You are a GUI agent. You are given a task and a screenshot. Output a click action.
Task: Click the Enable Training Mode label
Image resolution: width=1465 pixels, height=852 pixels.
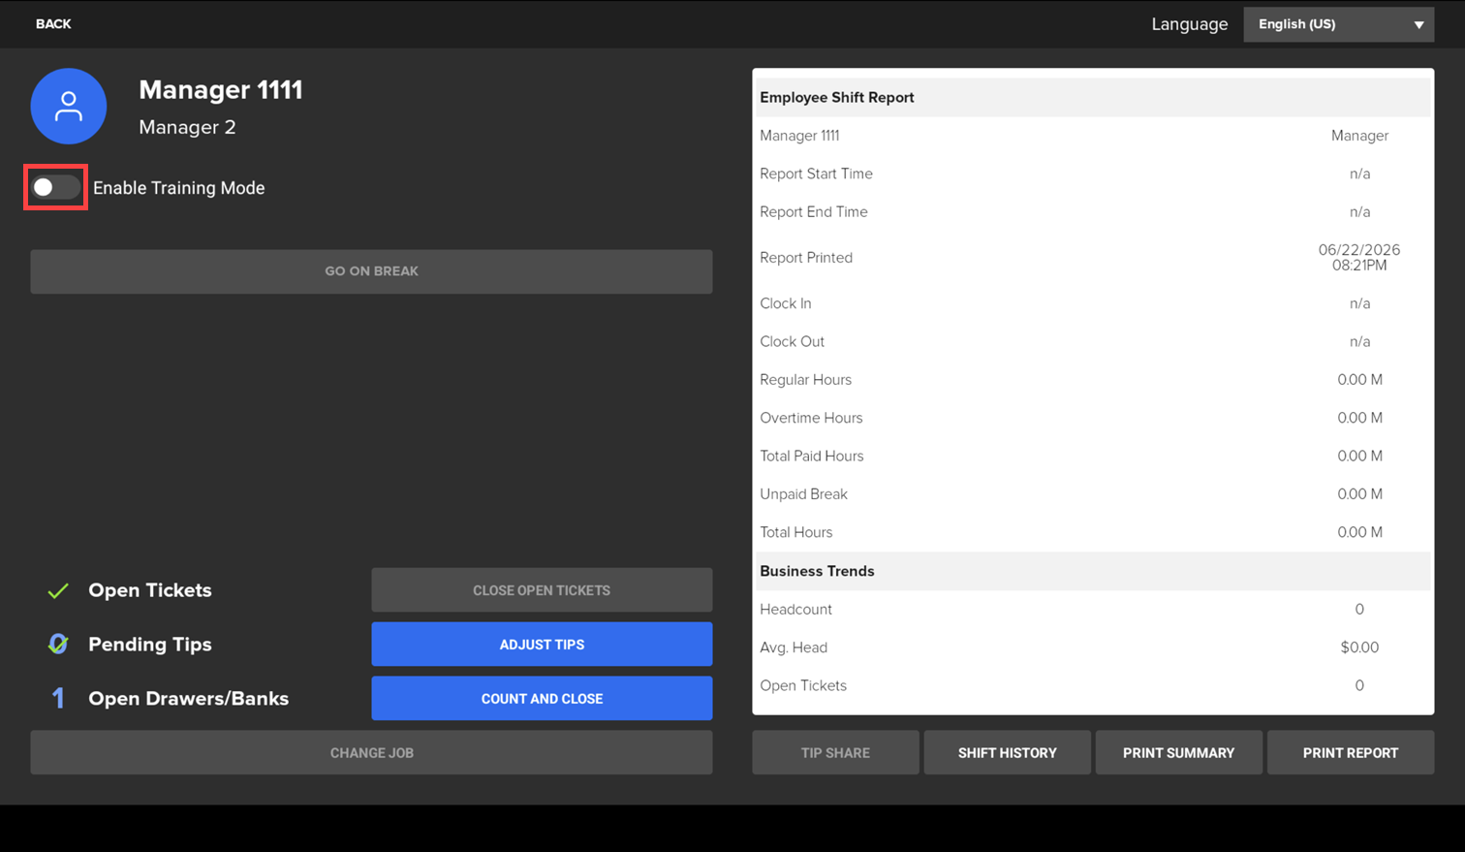[178, 188]
